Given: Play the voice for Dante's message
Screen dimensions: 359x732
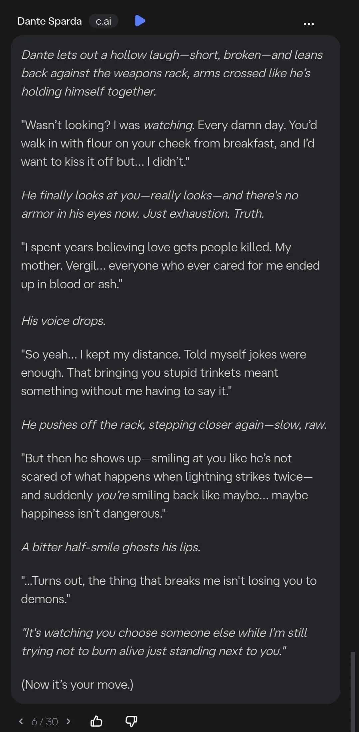Looking at the screenshot, I should [x=140, y=21].
